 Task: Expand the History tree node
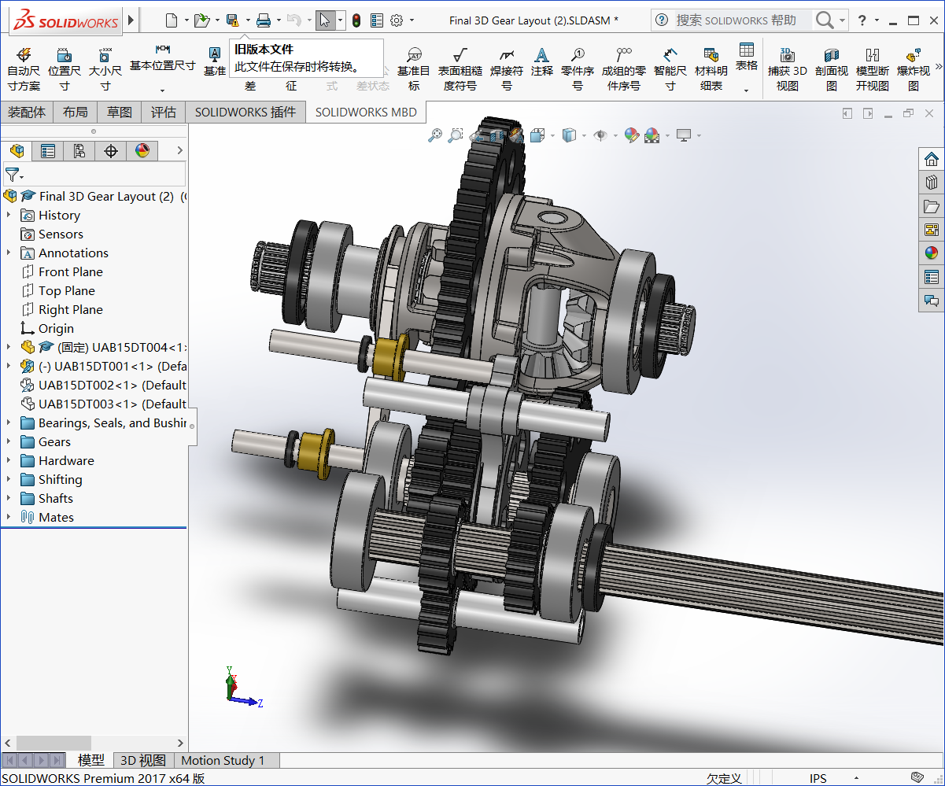[9, 215]
